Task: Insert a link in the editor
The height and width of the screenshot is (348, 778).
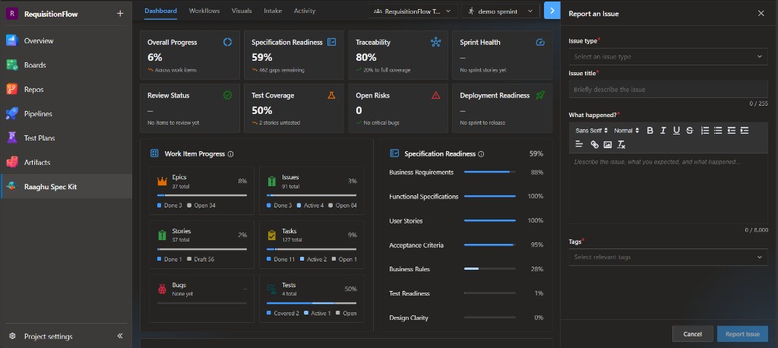Action: (594, 144)
